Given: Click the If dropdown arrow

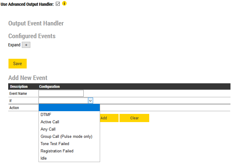Looking at the screenshot, I should click(x=90, y=101).
